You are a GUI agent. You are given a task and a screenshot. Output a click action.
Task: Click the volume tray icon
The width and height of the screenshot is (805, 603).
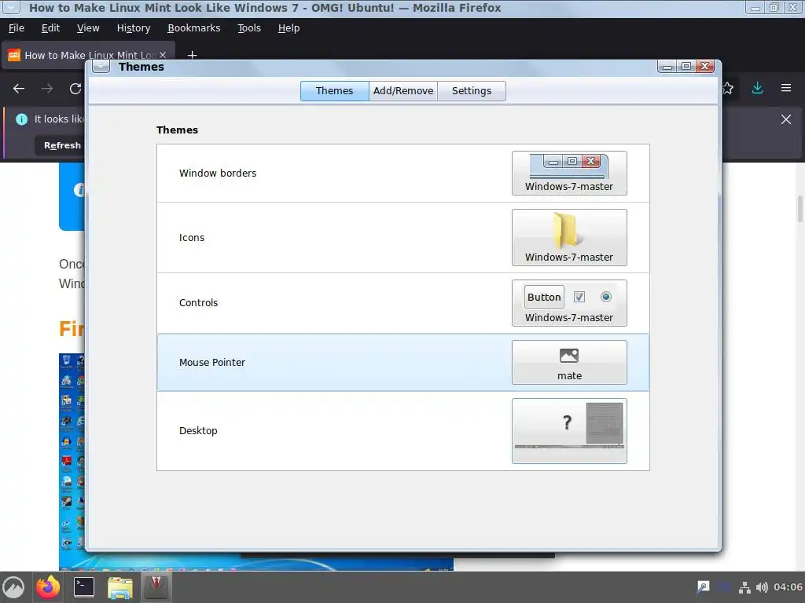coord(762,587)
